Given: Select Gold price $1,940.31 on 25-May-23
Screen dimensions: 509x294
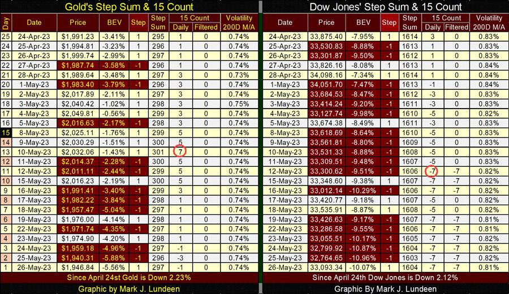Looking at the screenshot, I should coord(78,258).
